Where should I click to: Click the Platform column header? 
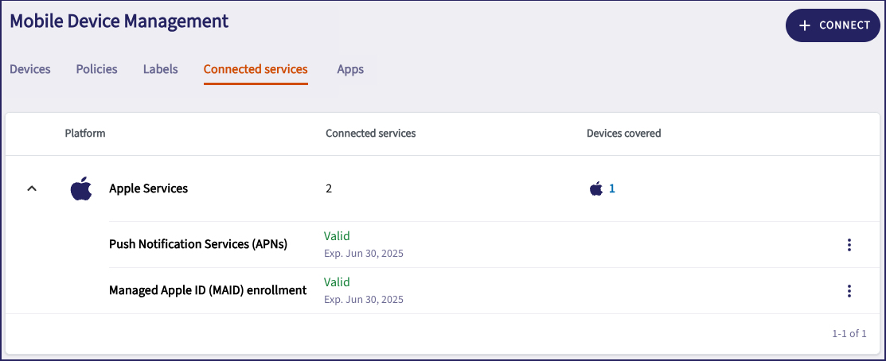click(x=85, y=133)
